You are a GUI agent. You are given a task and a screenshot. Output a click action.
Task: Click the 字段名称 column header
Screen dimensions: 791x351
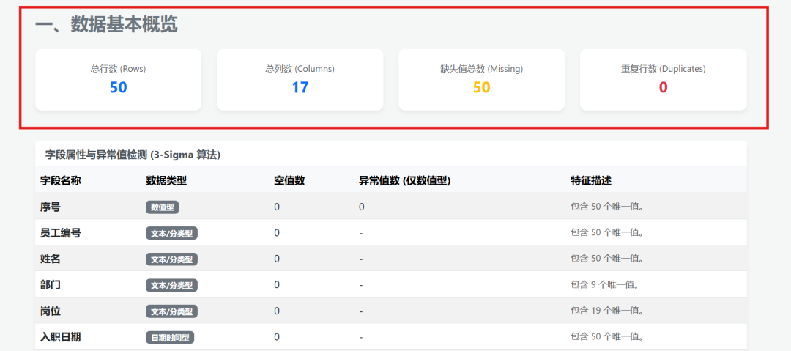pos(61,181)
